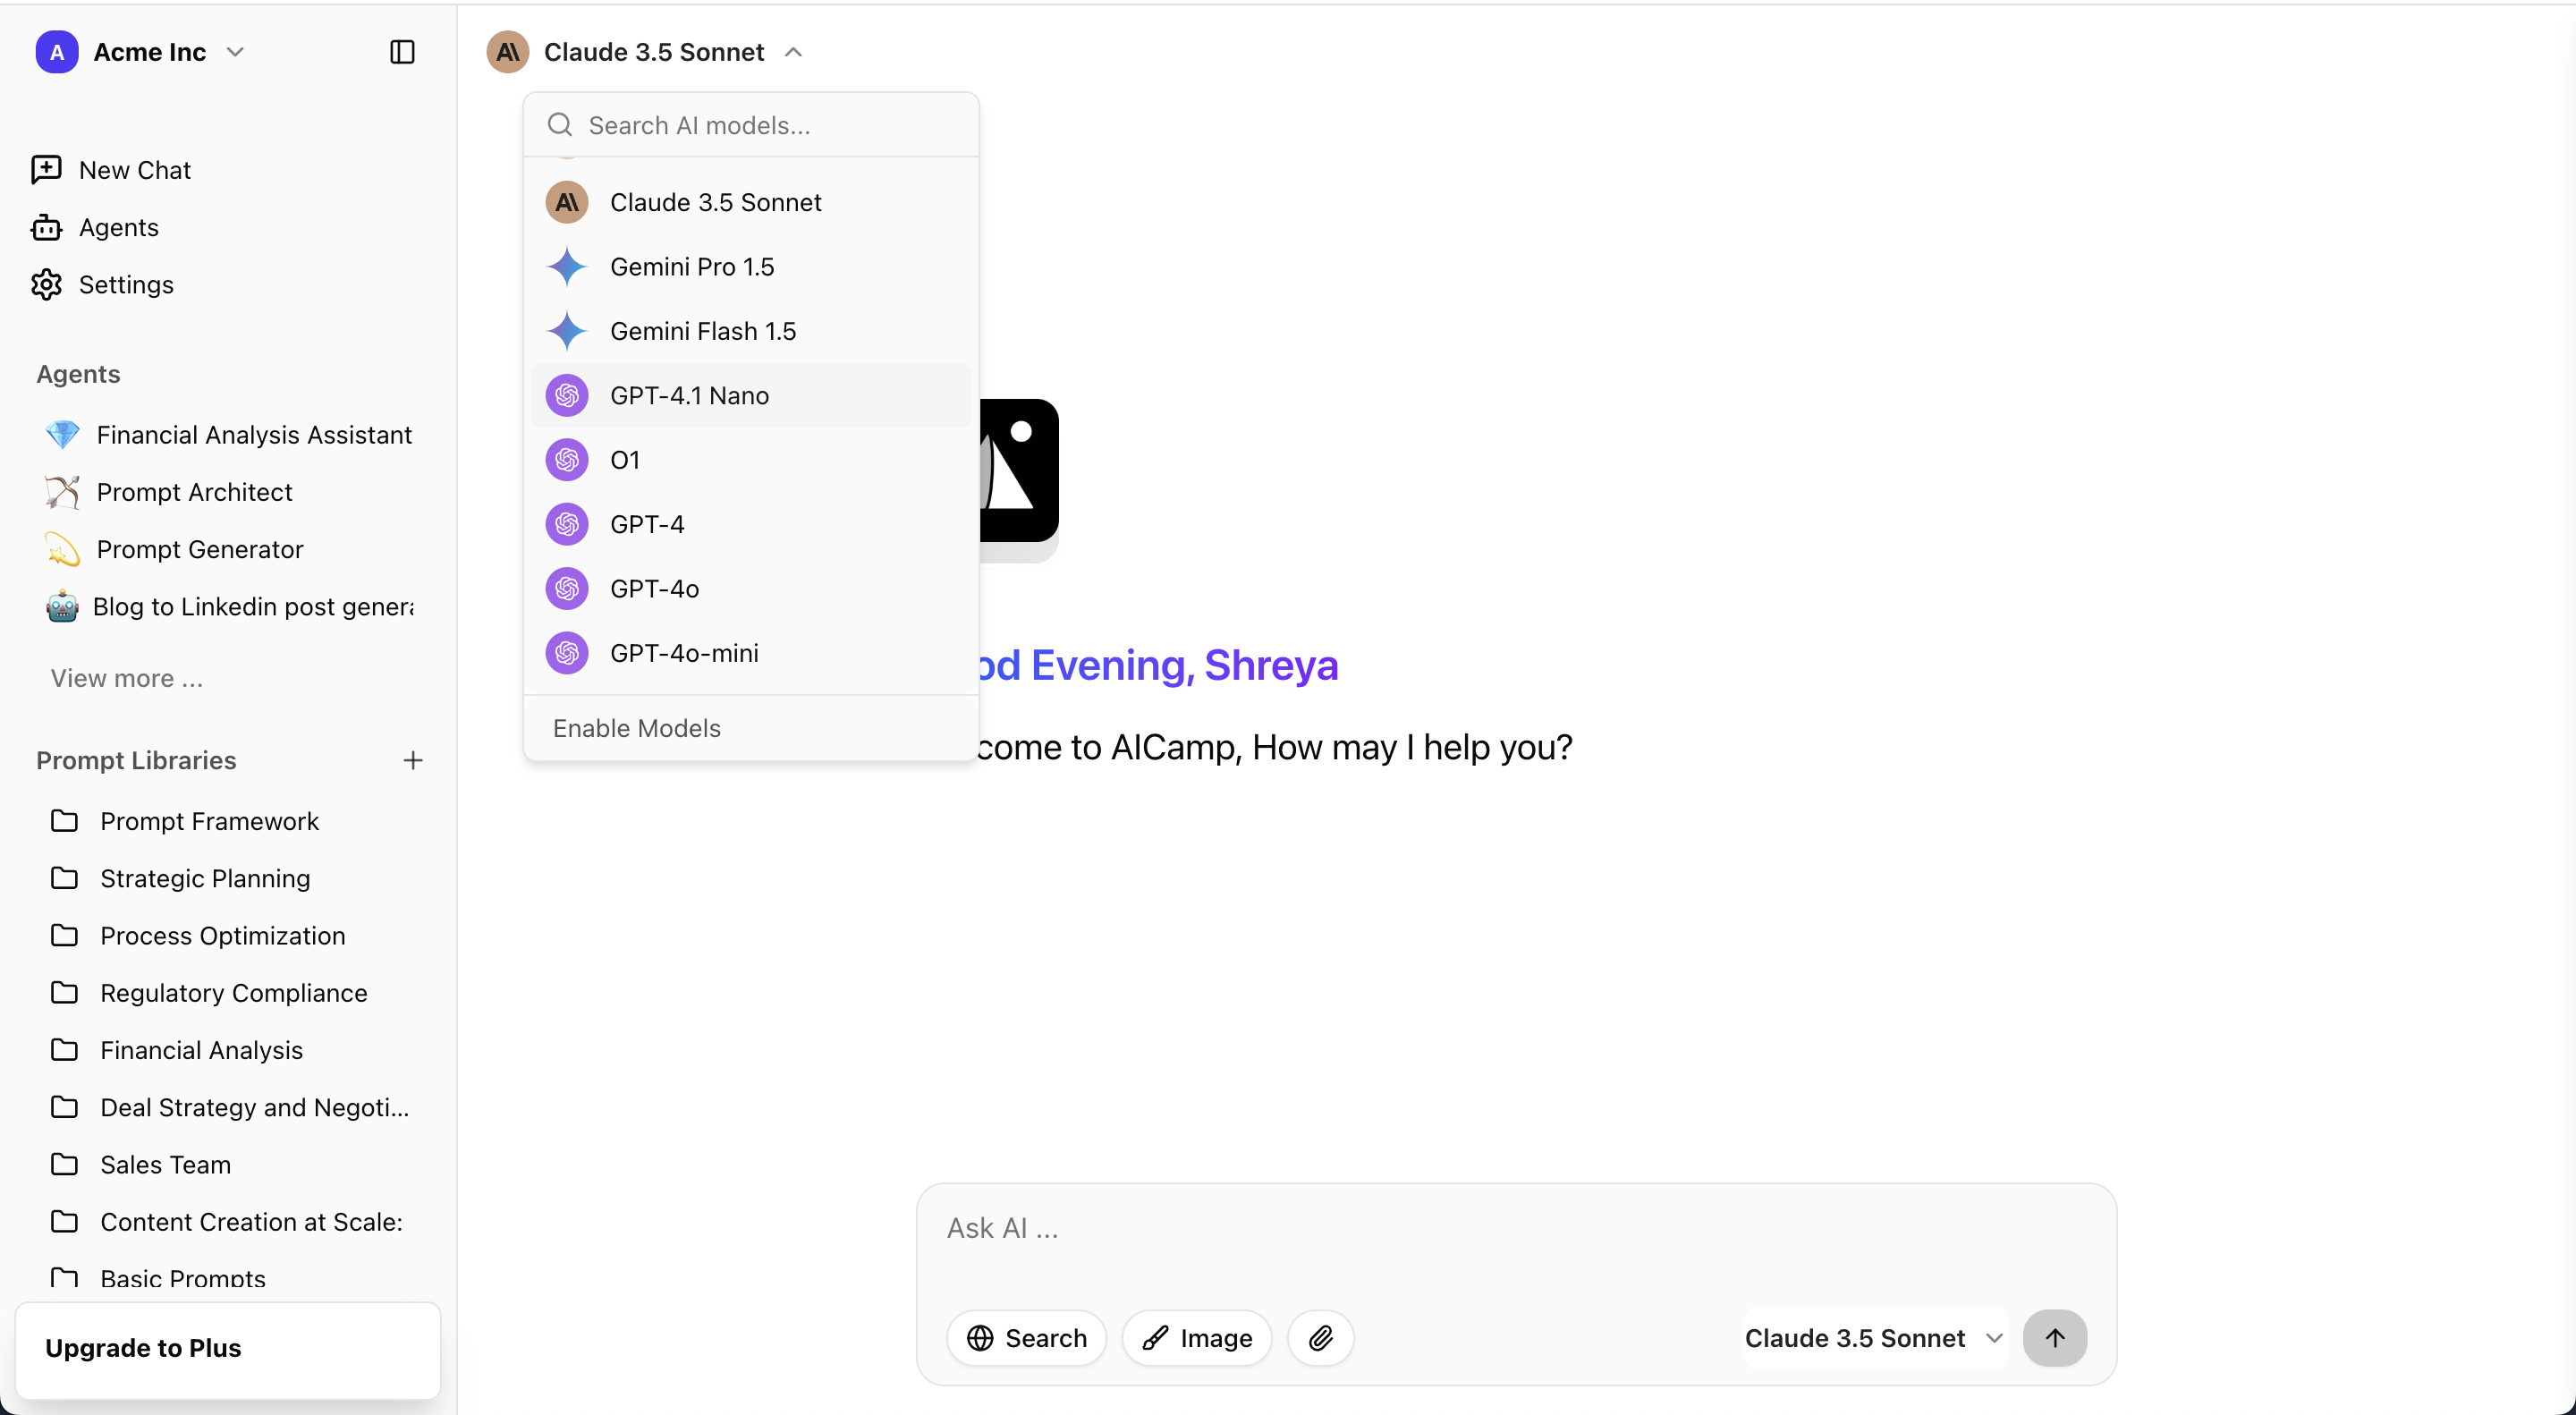Click the OpenAI icon beside GPT-4o-mini

coord(567,653)
